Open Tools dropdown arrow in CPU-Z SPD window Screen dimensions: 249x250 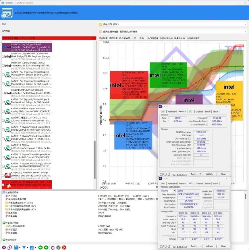pos(200,246)
